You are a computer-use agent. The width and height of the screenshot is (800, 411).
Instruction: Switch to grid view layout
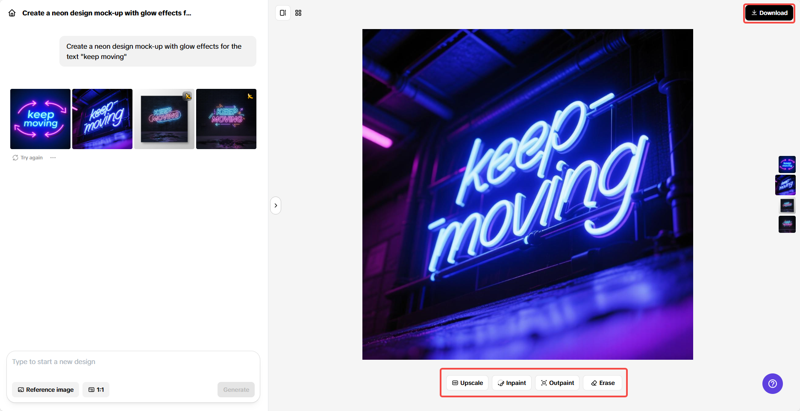(298, 13)
